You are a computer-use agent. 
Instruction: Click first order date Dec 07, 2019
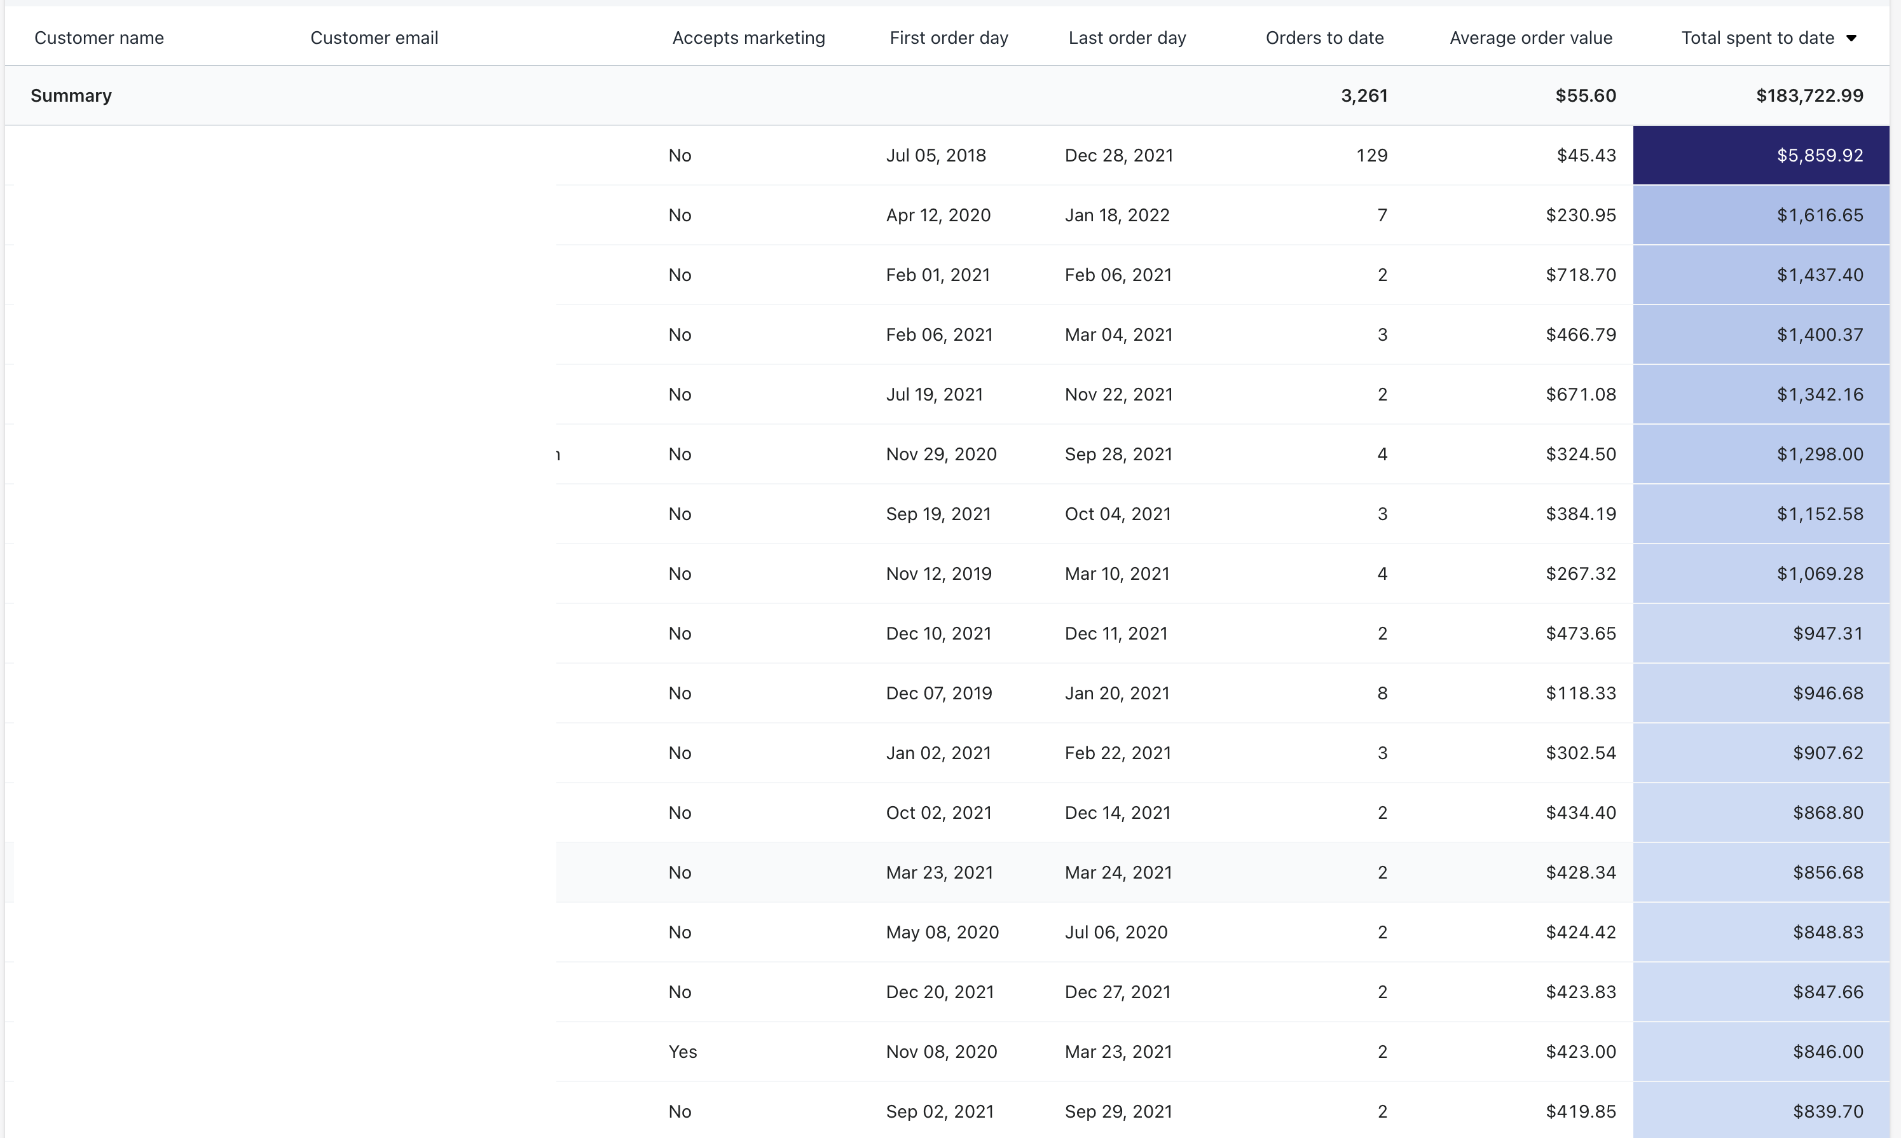938,694
